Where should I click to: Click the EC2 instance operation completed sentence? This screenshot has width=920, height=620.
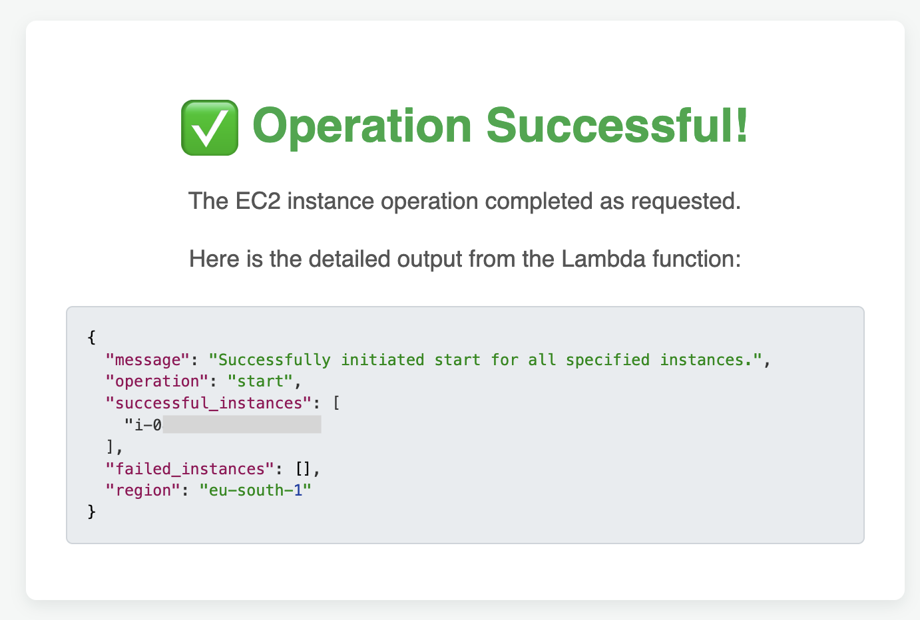(465, 201)
